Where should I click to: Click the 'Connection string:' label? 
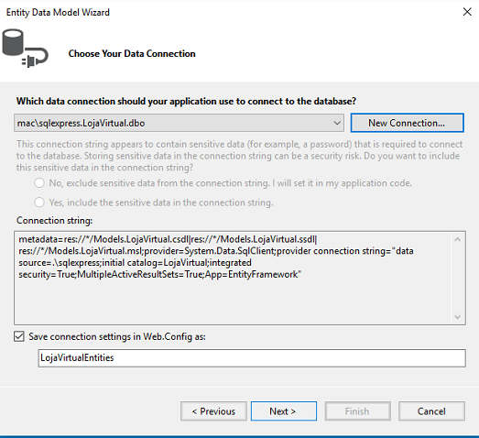click(54, 221)
